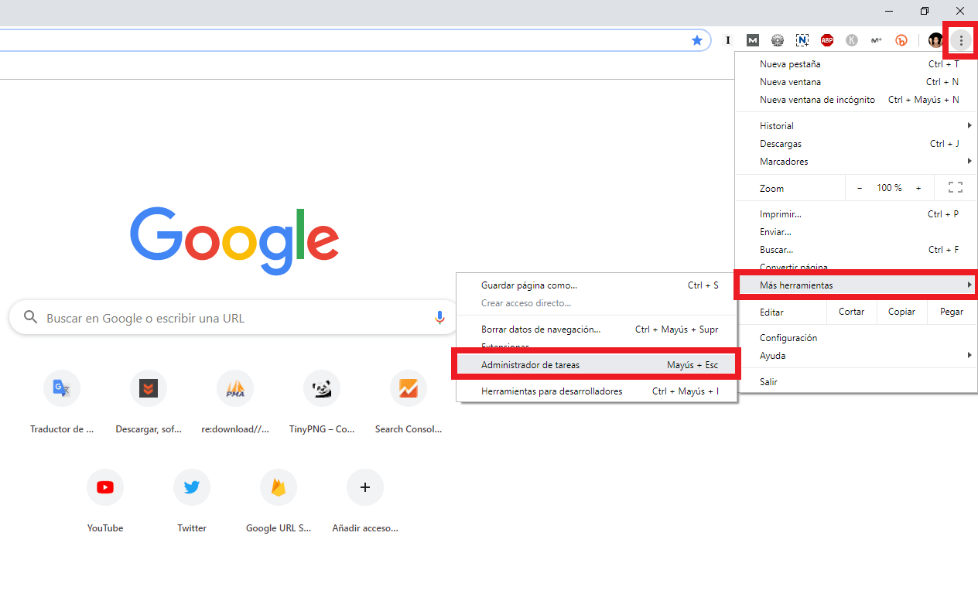The height and width of the screenshot is (594, 978).
Task: Open Configuración from the menu
Action: pos(855,338)
